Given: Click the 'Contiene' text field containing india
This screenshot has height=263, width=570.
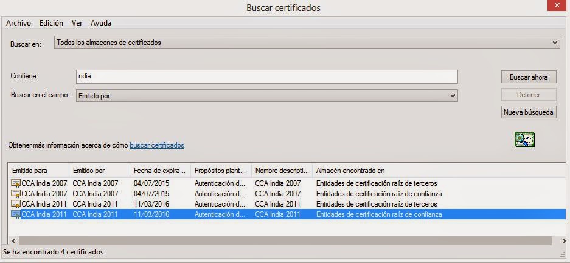Looking at the screenshot, I should [x=266, y=77].
